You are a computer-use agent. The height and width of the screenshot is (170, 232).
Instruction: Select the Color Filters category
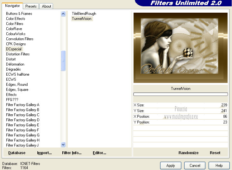click(x=15, y=24)
